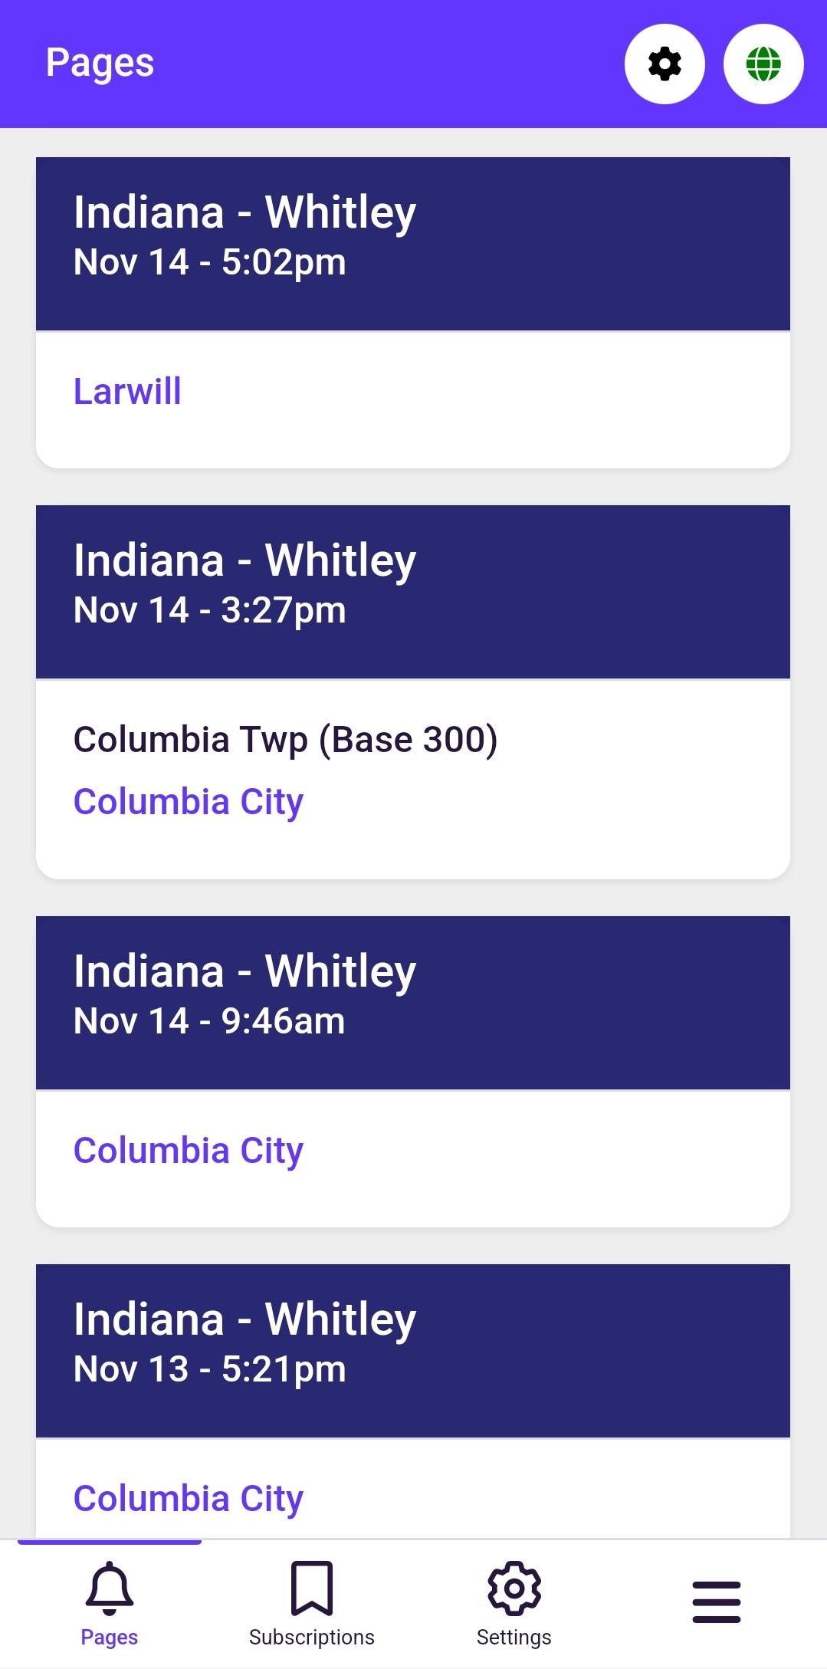Image resolution: width=827 pixels, height=1669 pixels.
Task: Click the Indiana - Whitley title of top card
Action: click(x=244, y=212)
